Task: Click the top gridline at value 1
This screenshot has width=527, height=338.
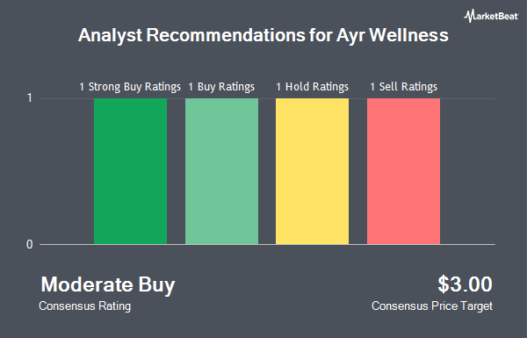Action: pos(267,98)
